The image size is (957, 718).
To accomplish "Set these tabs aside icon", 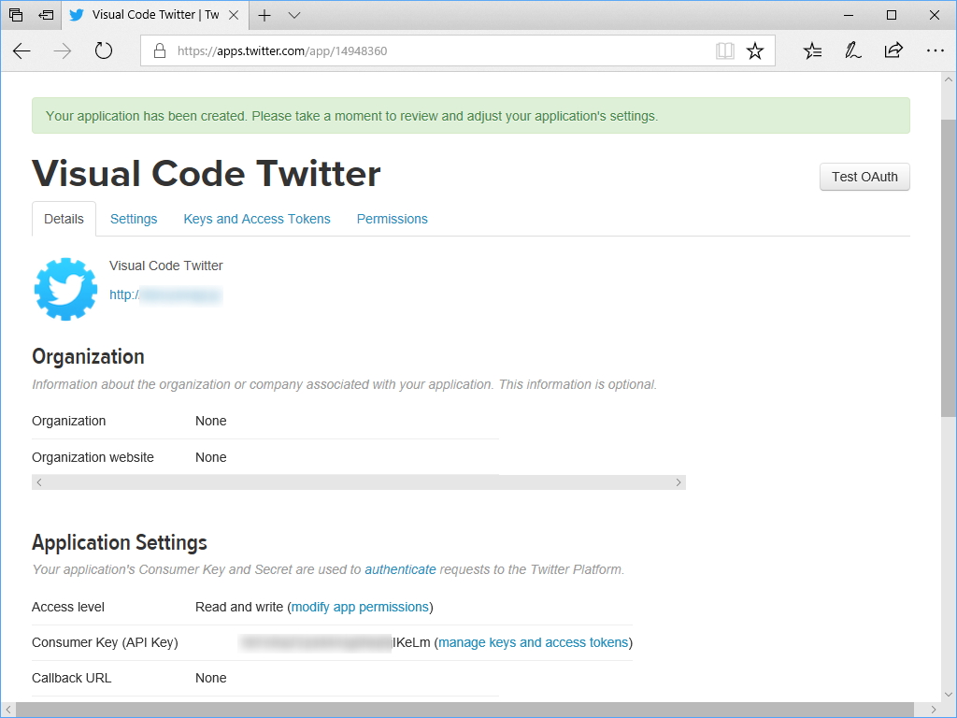I will point(46,15).
